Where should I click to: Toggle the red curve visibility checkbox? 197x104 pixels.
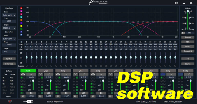point(22,8)
